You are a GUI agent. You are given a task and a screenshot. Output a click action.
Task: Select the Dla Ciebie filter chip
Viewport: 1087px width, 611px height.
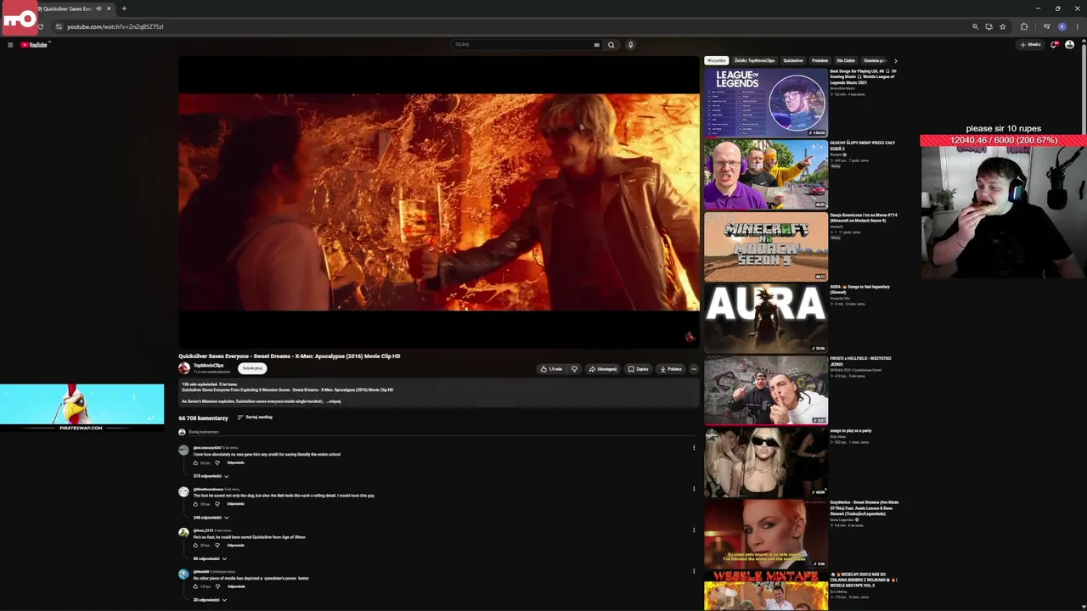846,61
